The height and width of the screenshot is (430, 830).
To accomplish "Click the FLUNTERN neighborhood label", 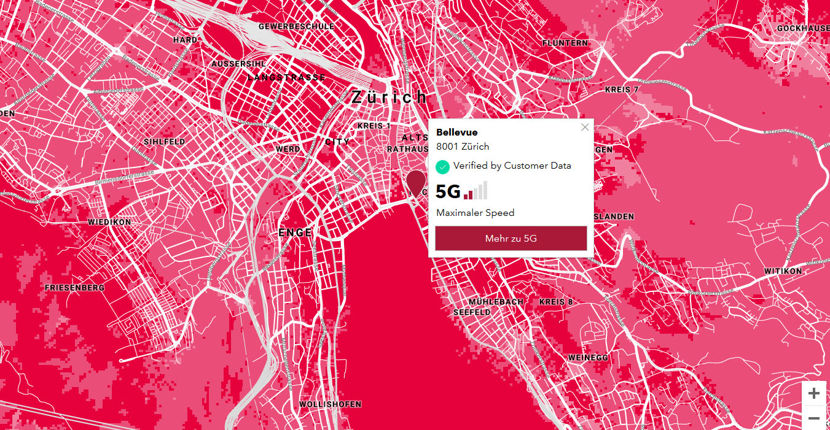I will [565, 43].
